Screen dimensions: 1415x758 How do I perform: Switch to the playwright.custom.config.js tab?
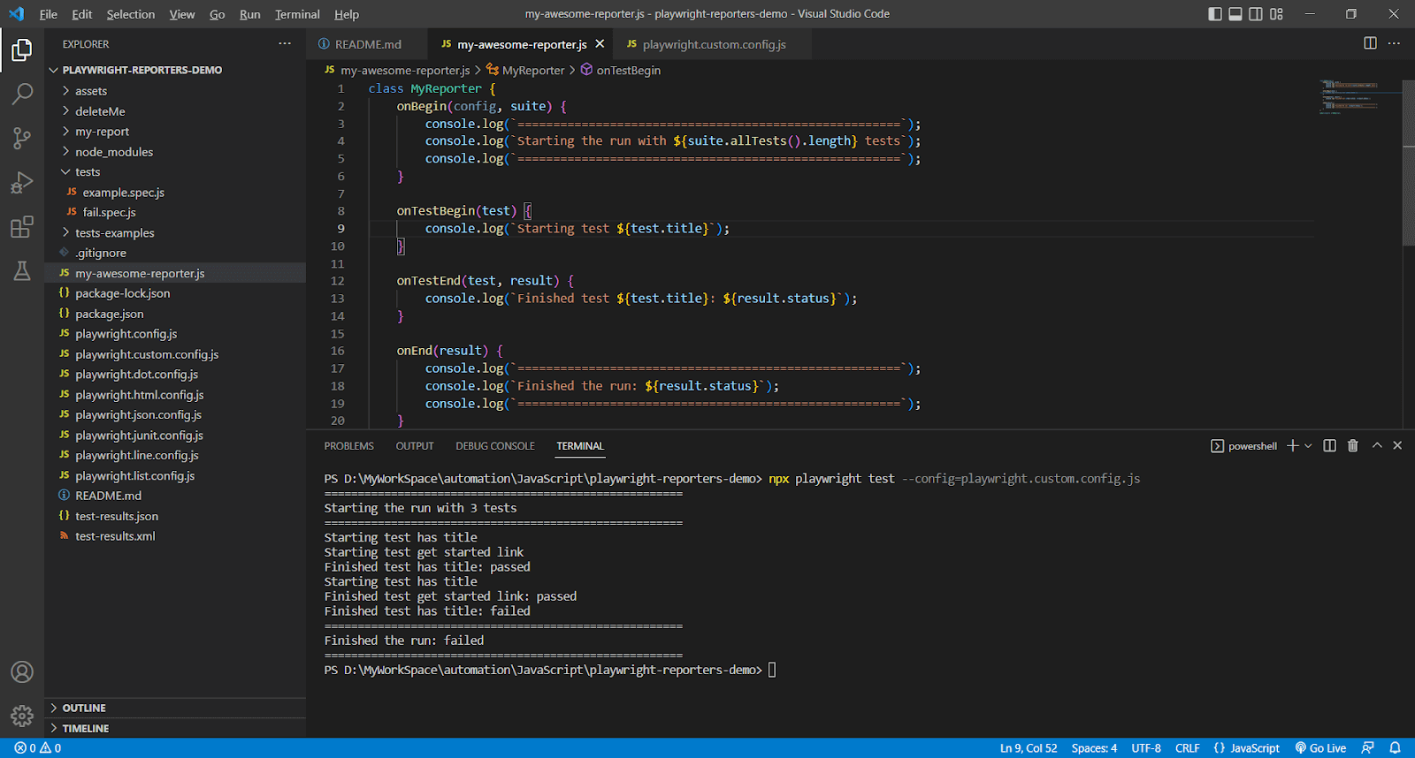click(x=713, y=44)
